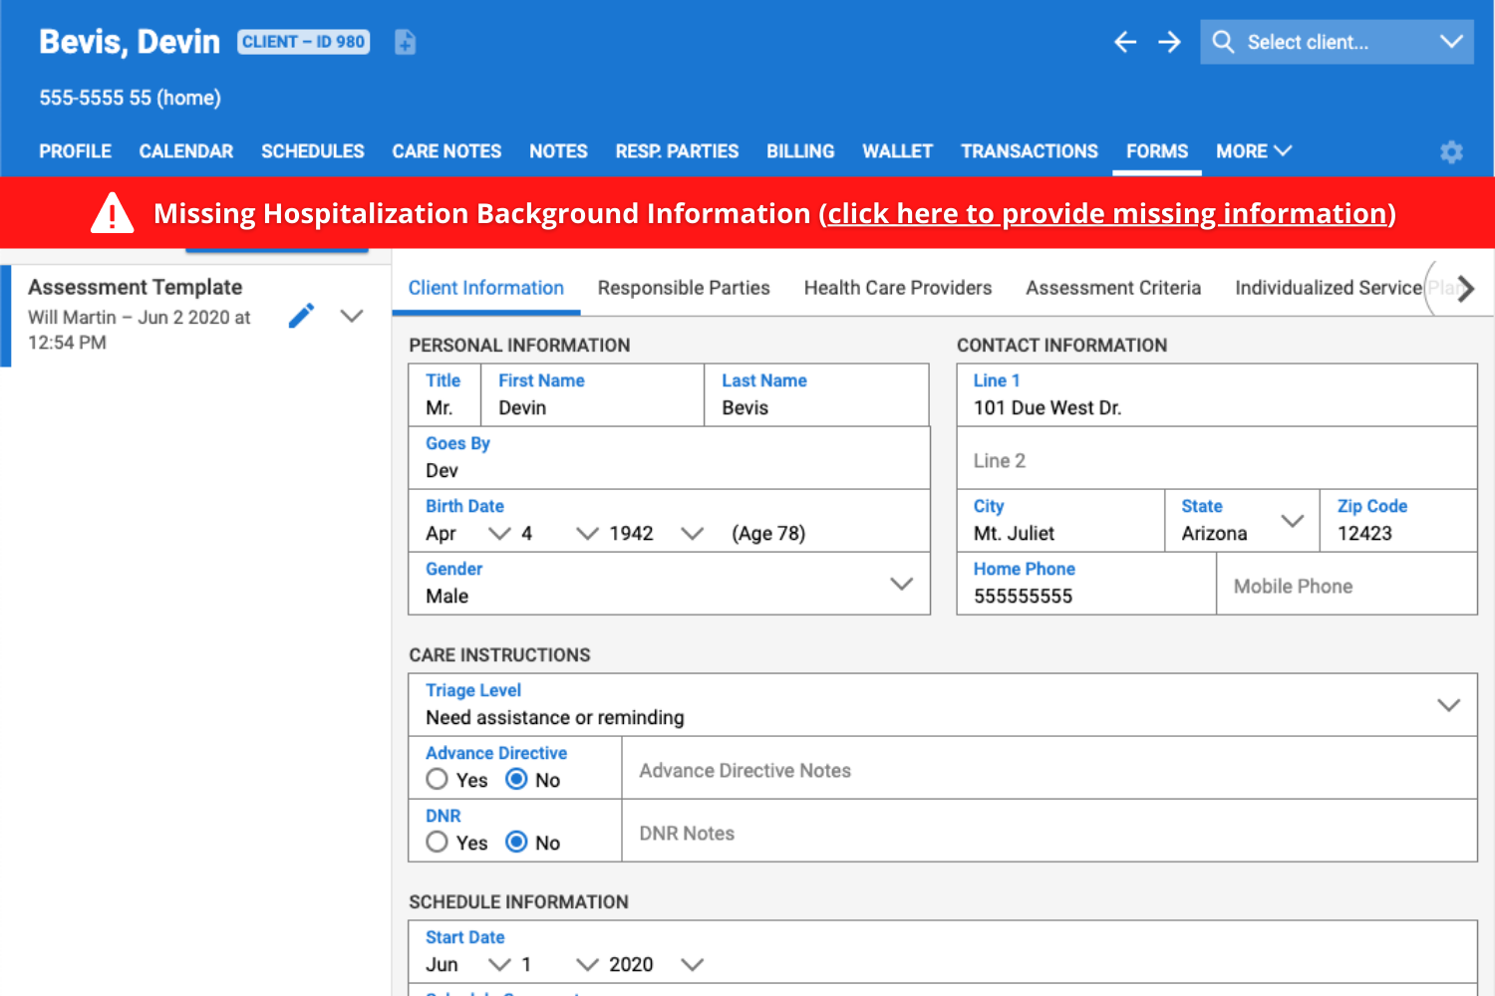Viewport: 1495px width, 996px height.
Task: Switch to the Responsible Parties tab
Action: [x=684, y=288]
